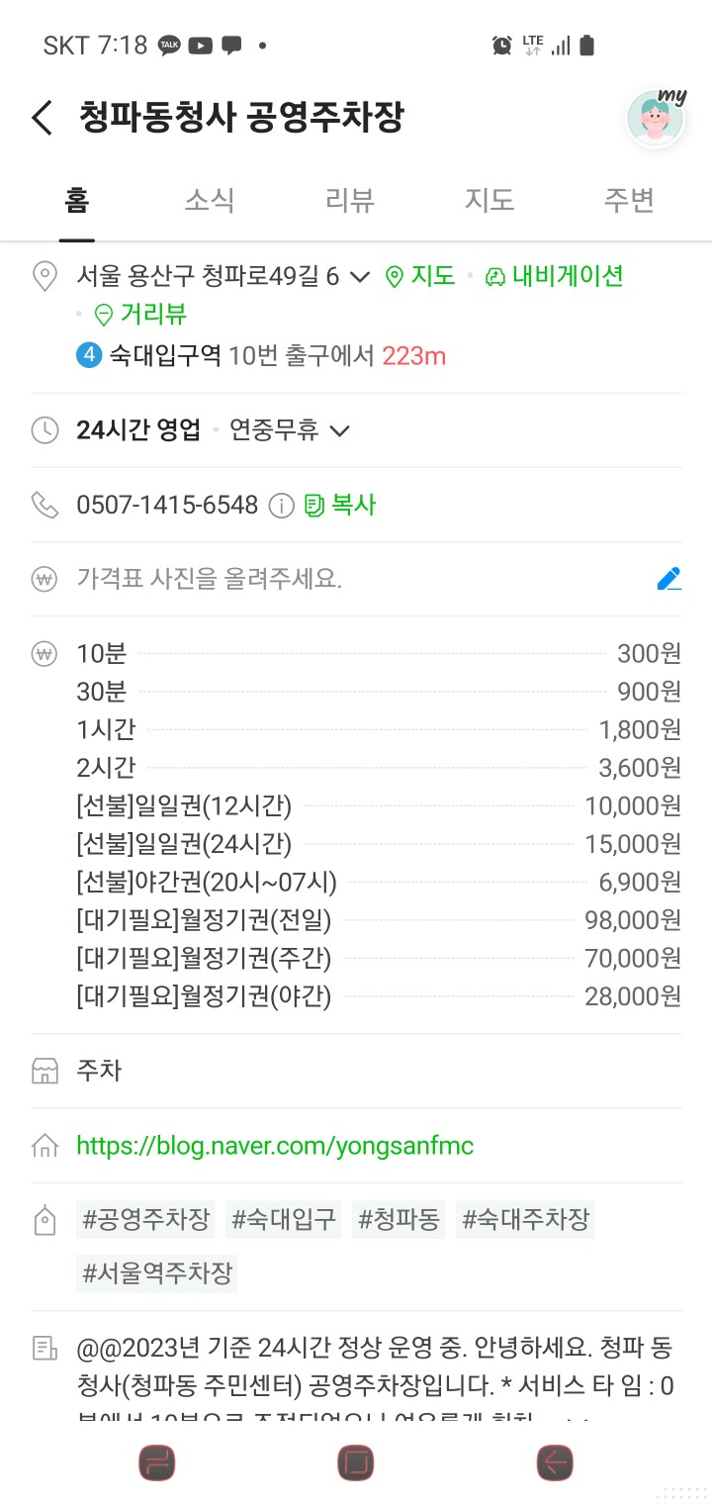Open the 주변 tab
Screen dimensions: 712x1504
tap(629, 201)
